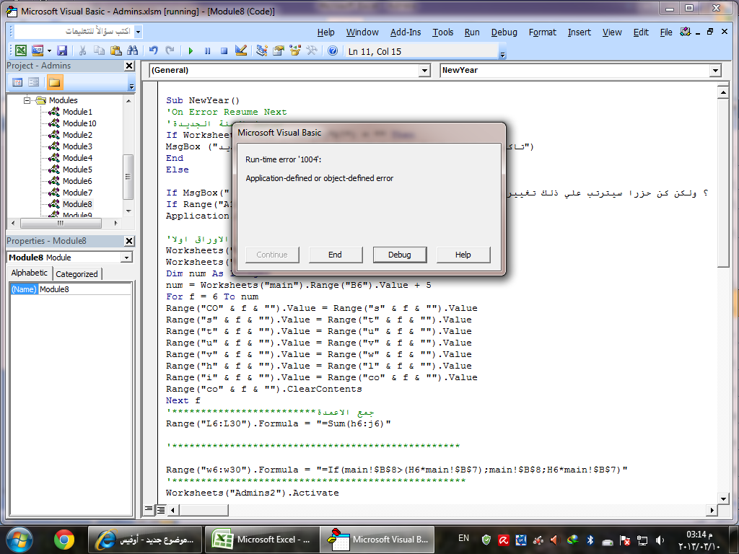
Task: Switch to Microsoft Excel view icon
Action: pos(21,51)
